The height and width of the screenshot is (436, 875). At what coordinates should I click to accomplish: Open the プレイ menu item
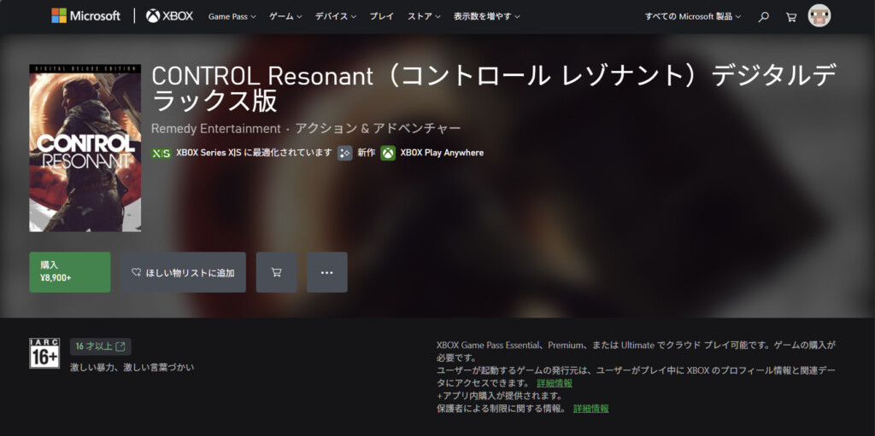pos(382,16)
